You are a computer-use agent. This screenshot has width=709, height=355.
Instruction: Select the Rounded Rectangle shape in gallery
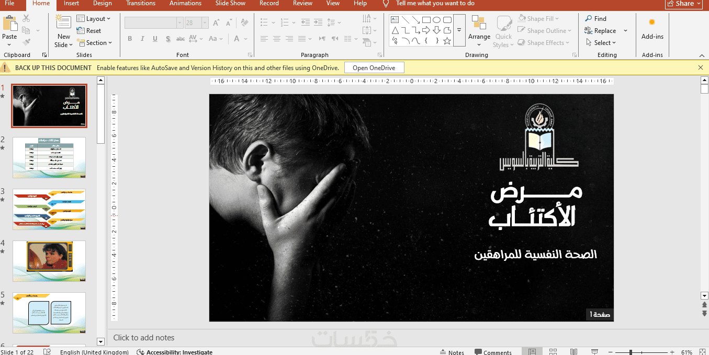pyautogui.click(x=447, y=20)
